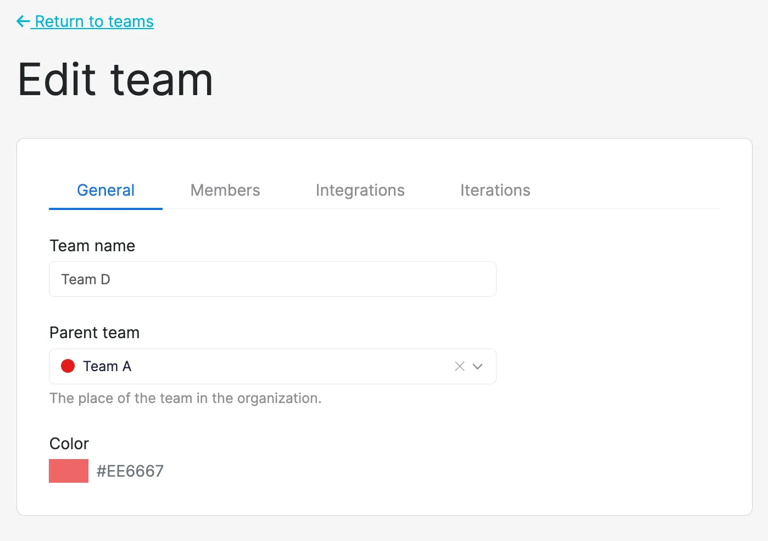Click the back arrow icon
This screenshot has height=541, width=768.
(x=23, y=21)
